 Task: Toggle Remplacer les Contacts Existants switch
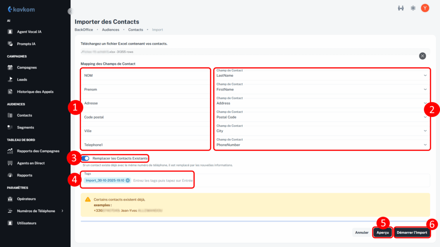coord(85,158)
